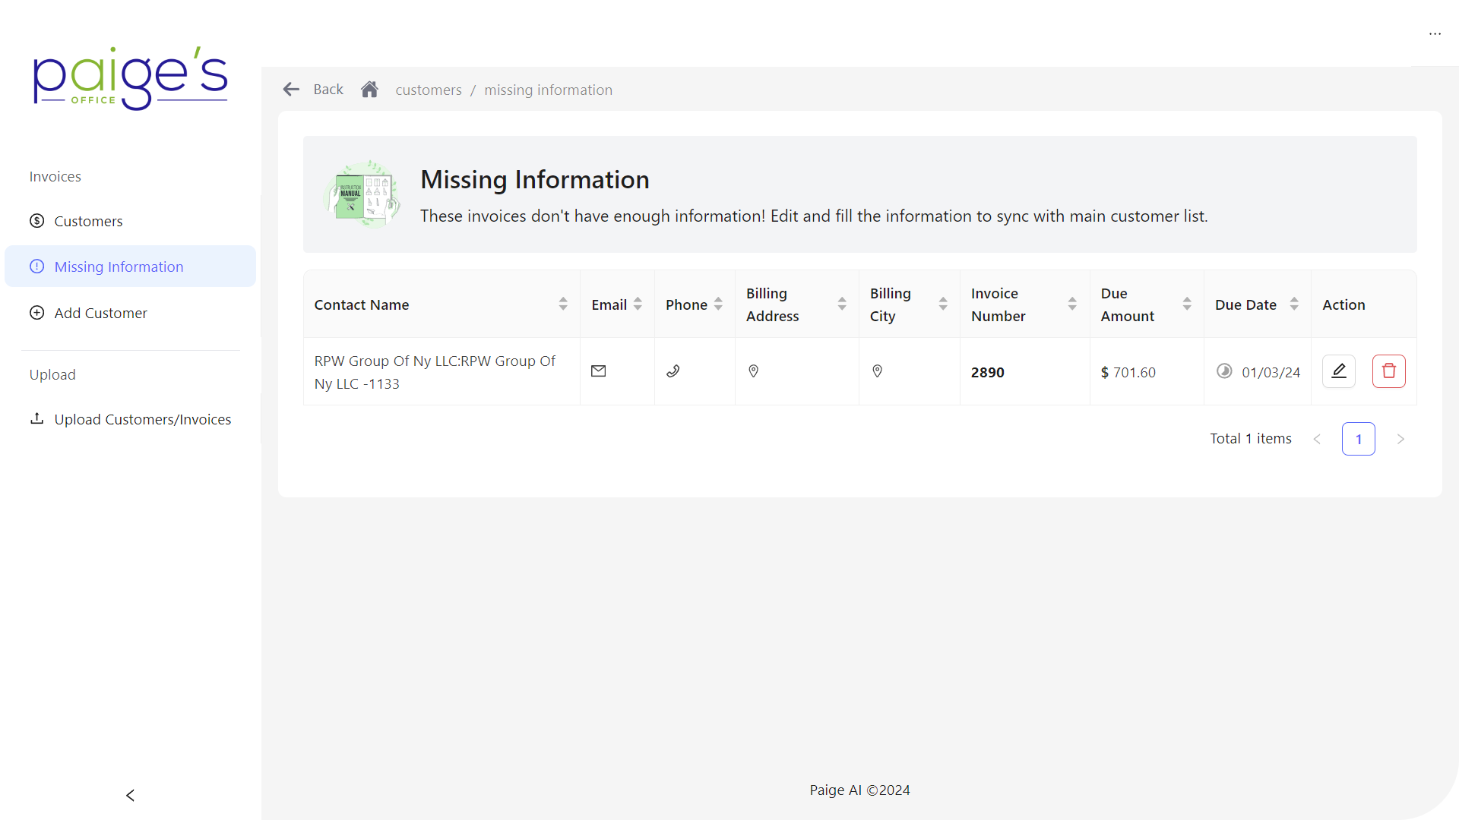
Task: Click the Billing Address location pin icon
Action: 753,371
